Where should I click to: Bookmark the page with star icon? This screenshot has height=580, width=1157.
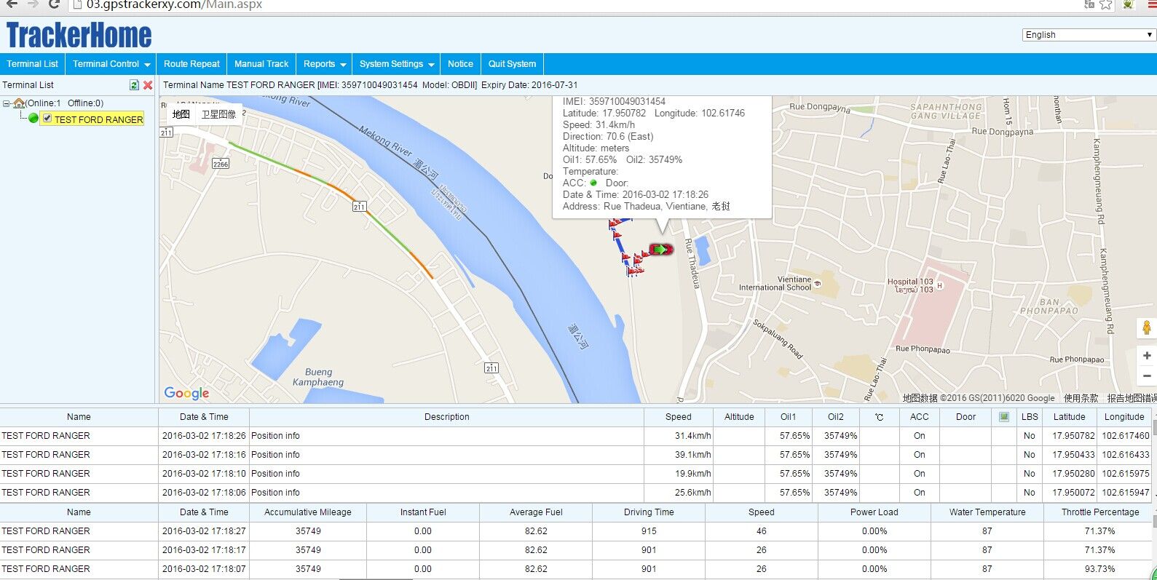pos(1106,4)
